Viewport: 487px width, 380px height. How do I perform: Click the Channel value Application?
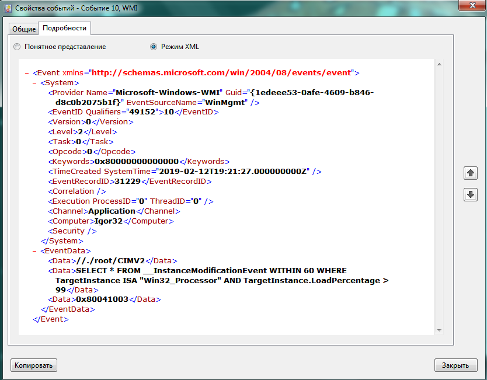tap(112, 211)
